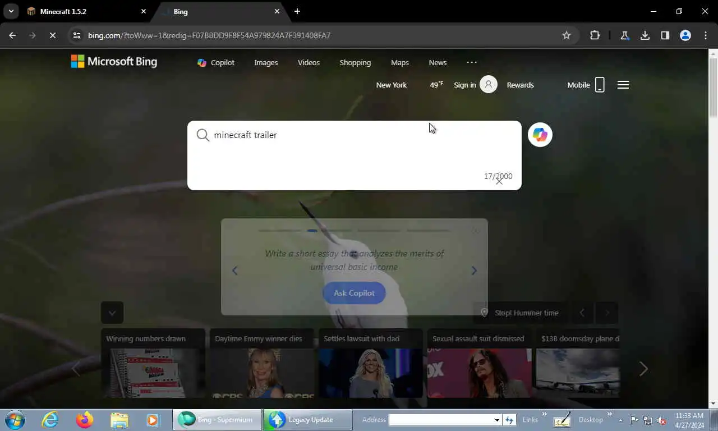Click the Ask Copilot button

pos(354,293)
